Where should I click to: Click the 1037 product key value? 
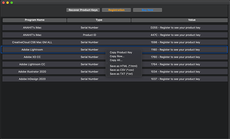[x=176, y=79]
